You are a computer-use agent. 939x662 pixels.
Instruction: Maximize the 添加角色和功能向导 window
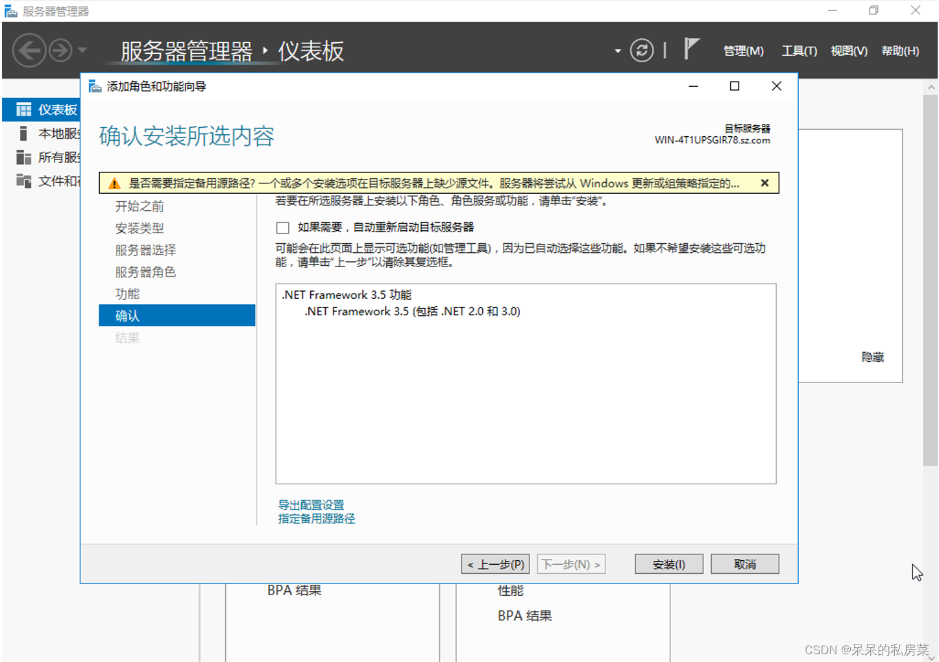[x=735, y=86]
